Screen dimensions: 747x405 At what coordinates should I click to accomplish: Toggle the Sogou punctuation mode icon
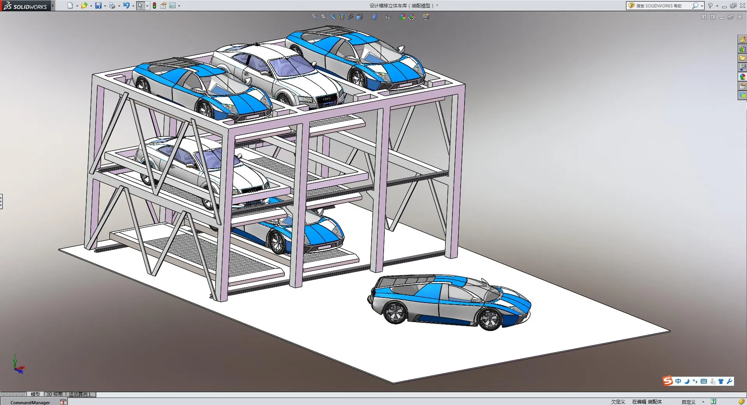[x=695, y=381]
